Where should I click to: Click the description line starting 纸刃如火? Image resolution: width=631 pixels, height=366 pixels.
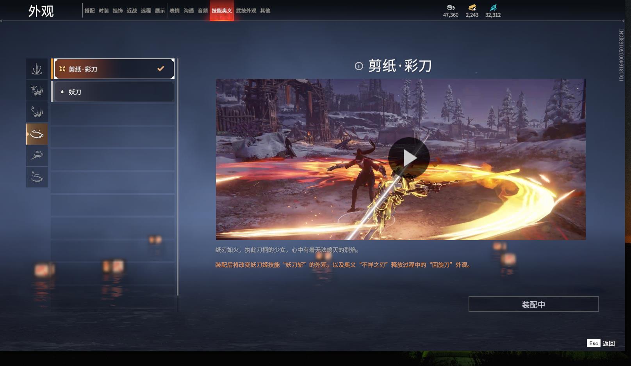[x=287, y=250]
